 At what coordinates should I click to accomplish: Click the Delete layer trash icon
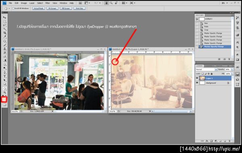229,141
